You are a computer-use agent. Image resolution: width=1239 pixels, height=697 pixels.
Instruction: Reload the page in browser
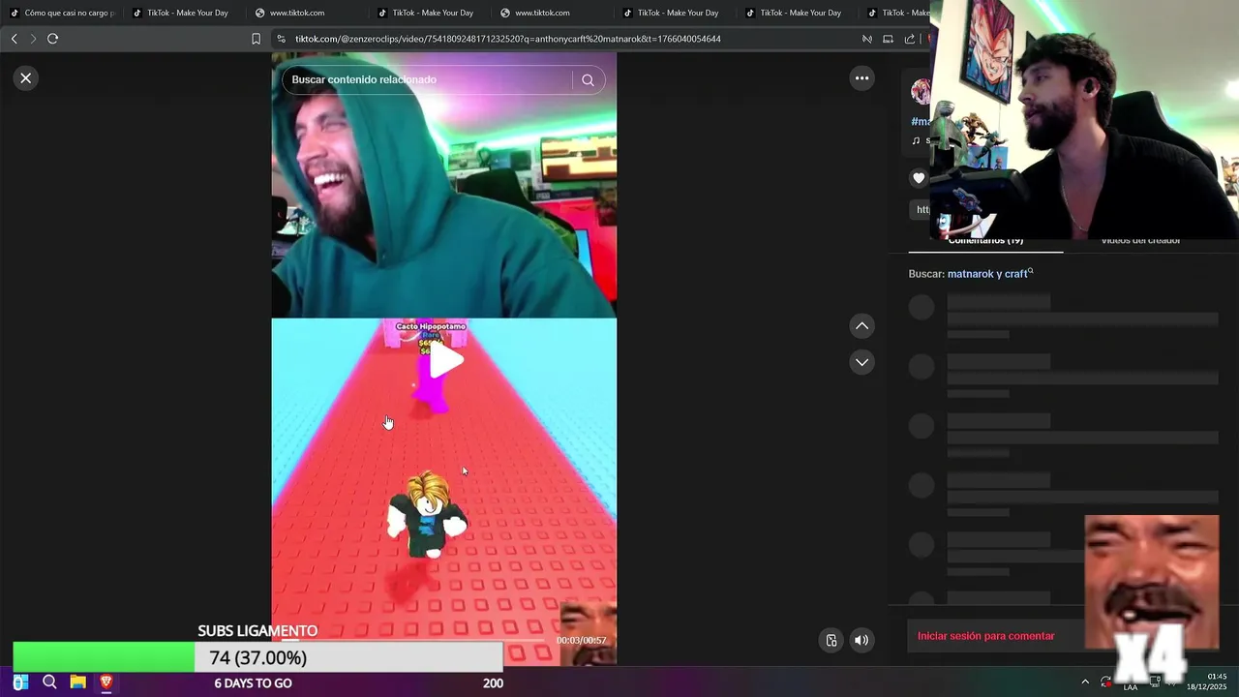click(53, 39)
